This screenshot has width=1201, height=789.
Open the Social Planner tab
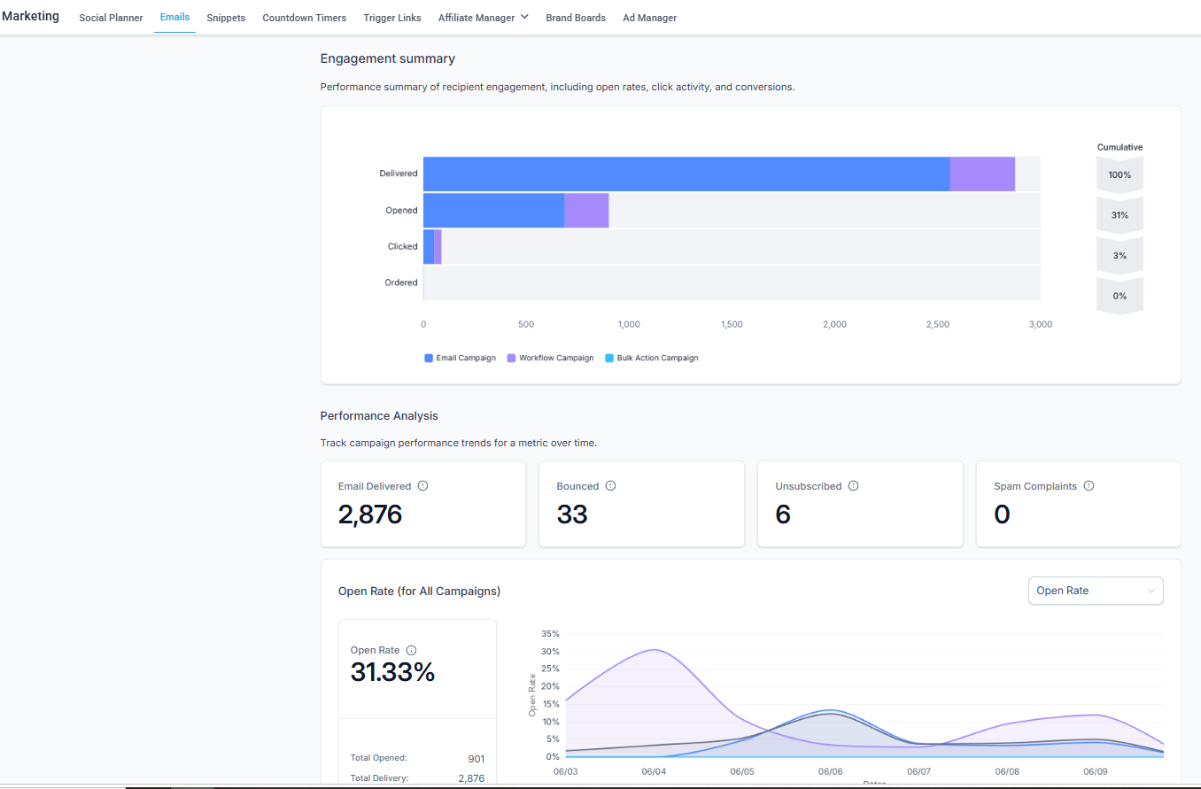[x=111, y=18]
